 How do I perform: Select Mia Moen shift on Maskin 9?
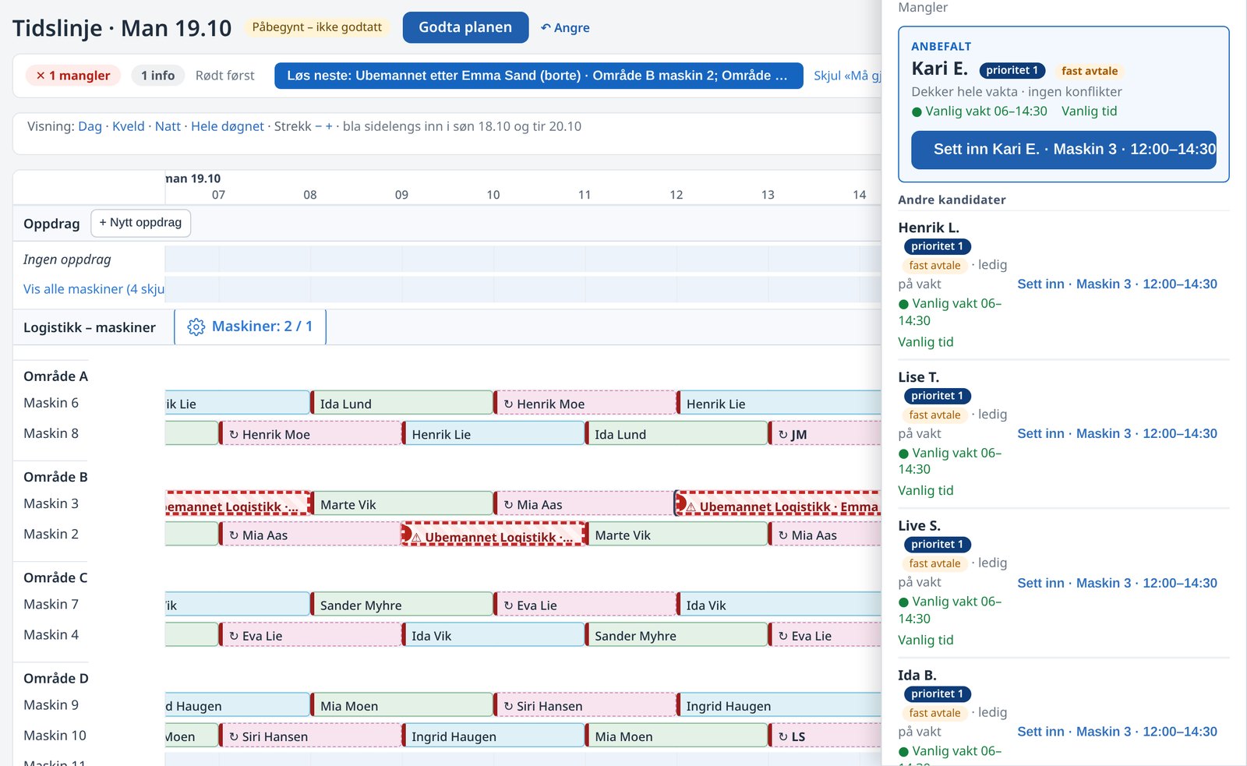[x=402, y=705]
